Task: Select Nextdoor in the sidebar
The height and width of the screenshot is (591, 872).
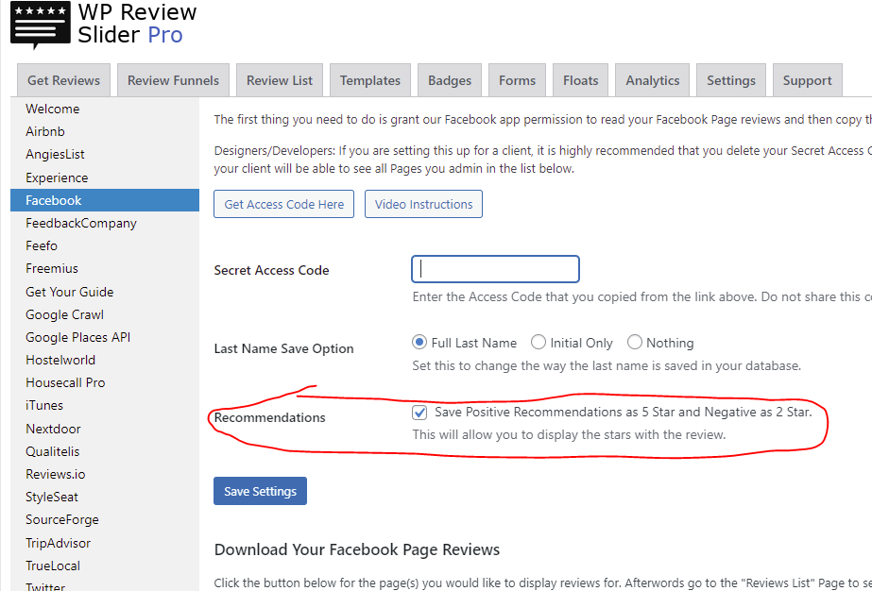Action: tap(105, 430)
